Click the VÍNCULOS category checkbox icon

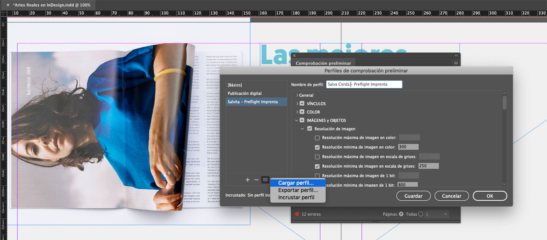tap(302, 104)
